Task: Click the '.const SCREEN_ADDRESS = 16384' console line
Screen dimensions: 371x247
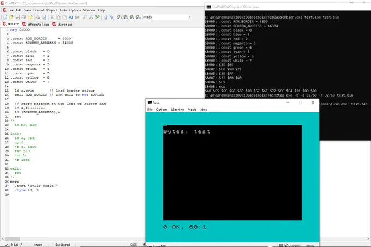Action: pyautogui.click(x=241, y=26)
